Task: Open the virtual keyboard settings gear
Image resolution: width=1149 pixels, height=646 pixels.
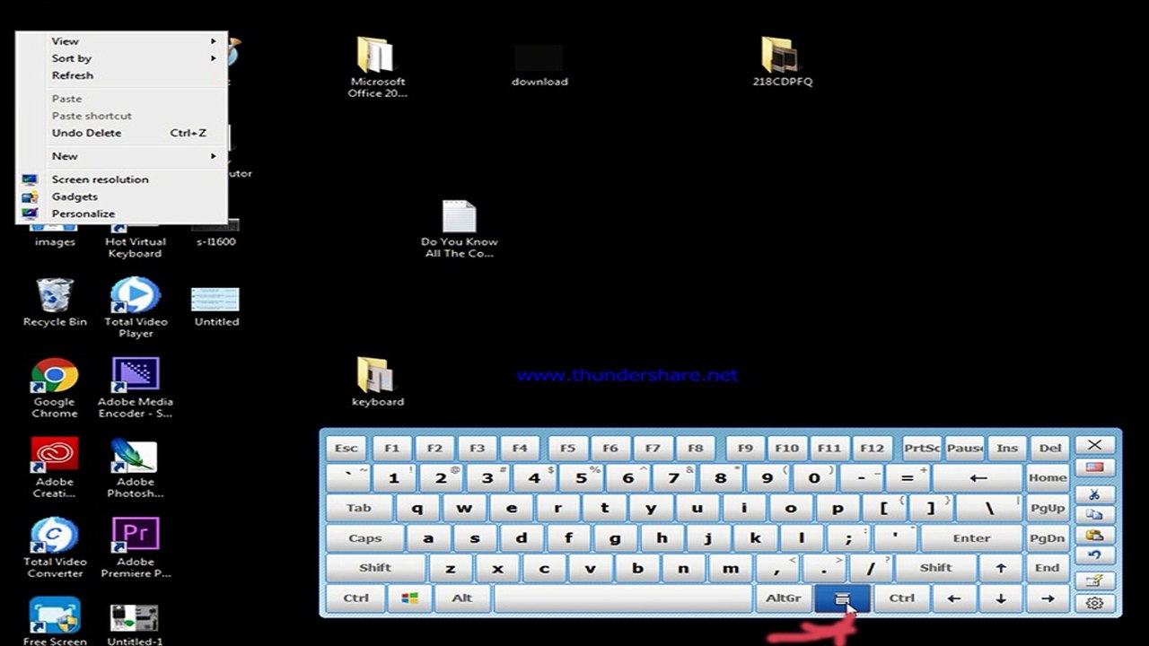Action: 1094,603
